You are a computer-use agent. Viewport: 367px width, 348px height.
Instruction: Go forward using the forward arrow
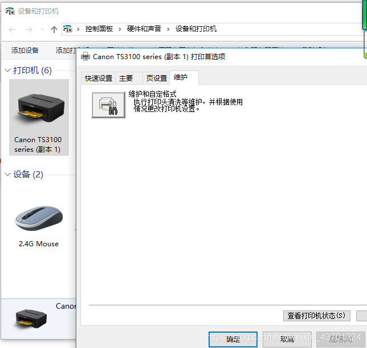(29, 30)
